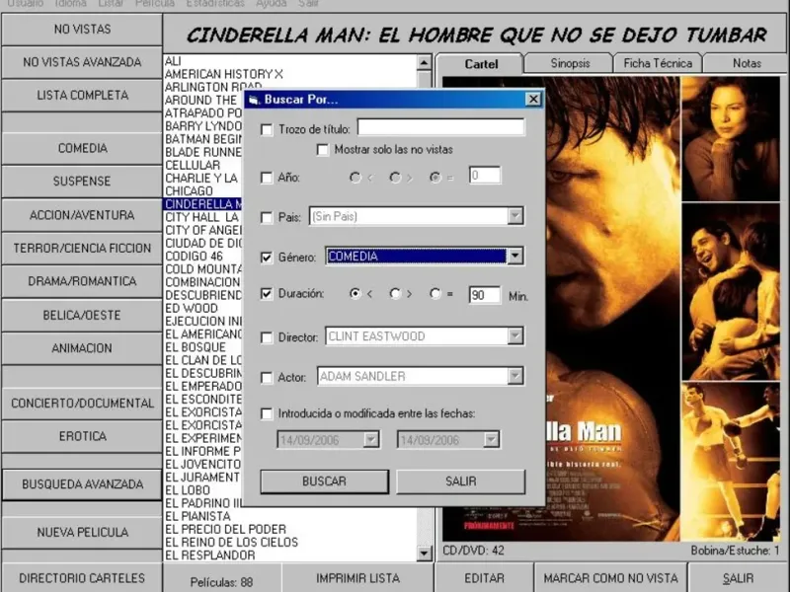790x592 pixels.
Task: Uncheck the Duración filter checkbox
Action: point(267,293)
